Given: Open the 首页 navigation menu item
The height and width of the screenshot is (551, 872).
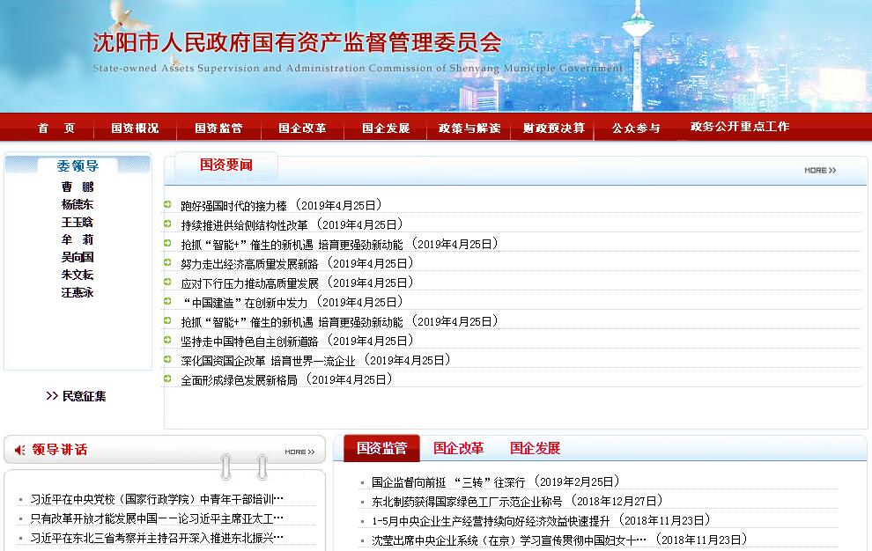Looking at the screenshot, I should point(56,128).
